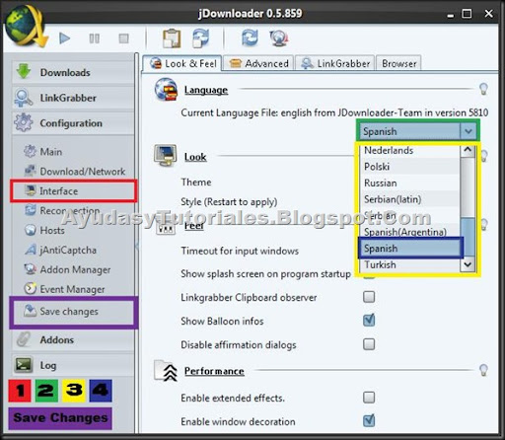Click the stop downloads toolbar icon
This screenshot has height=440, width=505.
[123, 38]
